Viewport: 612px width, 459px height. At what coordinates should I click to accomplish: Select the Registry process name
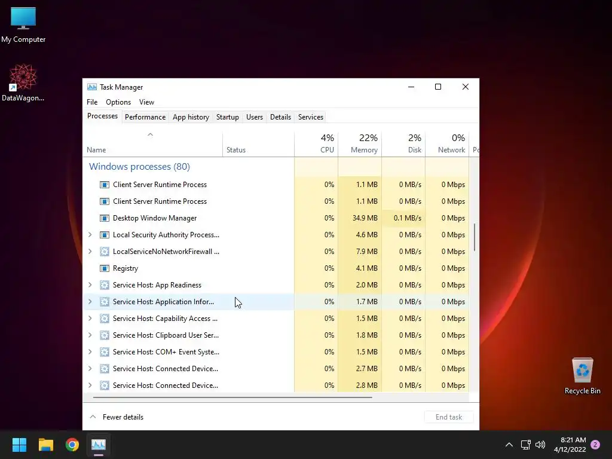126,268
